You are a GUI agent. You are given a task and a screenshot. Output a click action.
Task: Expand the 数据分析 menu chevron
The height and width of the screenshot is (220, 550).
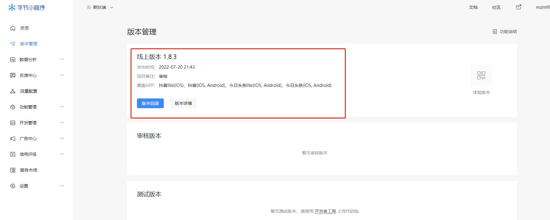point(62,59)
